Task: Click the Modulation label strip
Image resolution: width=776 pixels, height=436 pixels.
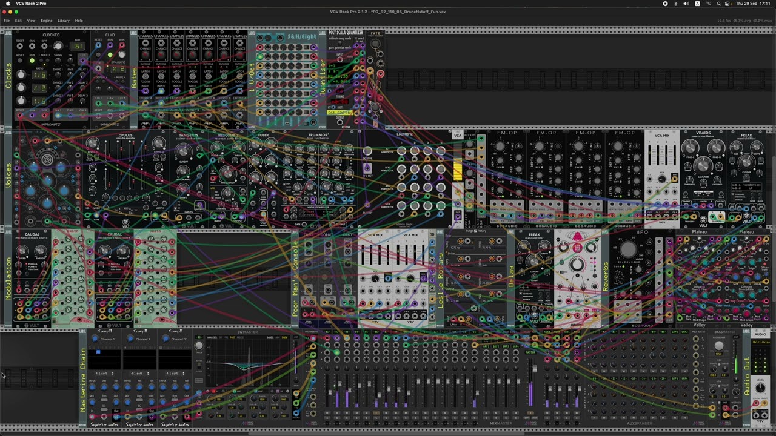Action: [8, 277]
